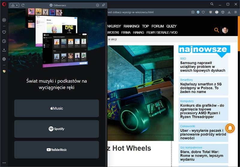Choose YouTube Music service
240x167 pixels.
tap(57, 150)
